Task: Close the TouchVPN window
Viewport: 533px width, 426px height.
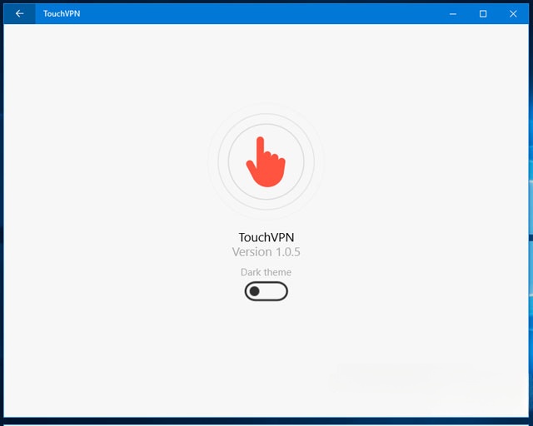Action: (513, 14)
